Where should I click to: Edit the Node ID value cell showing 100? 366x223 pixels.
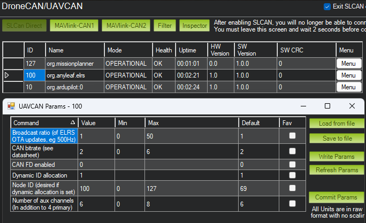[x=96, y=188]
